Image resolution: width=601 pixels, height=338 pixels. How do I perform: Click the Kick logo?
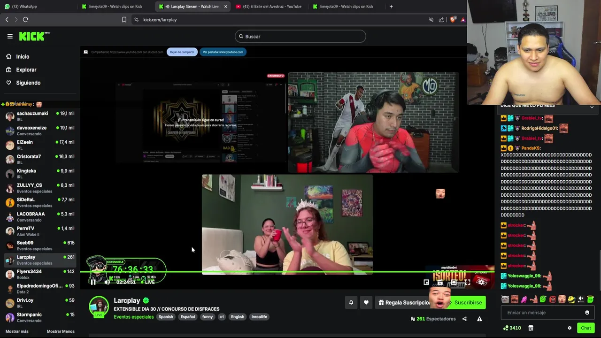click(x=34, y=36)
